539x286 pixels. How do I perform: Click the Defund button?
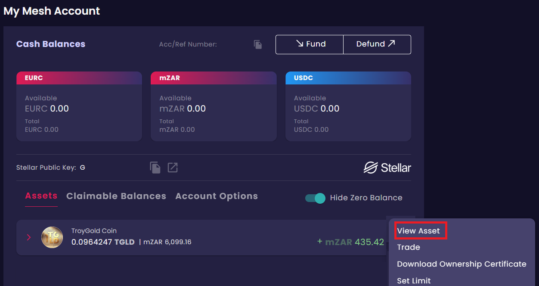[x=377, y=44]
